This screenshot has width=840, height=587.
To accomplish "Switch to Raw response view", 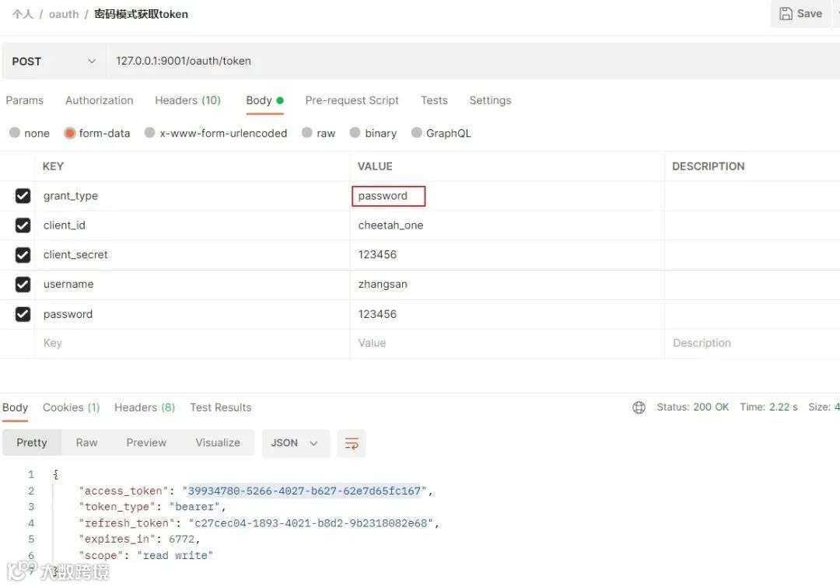I will point(87,443).
